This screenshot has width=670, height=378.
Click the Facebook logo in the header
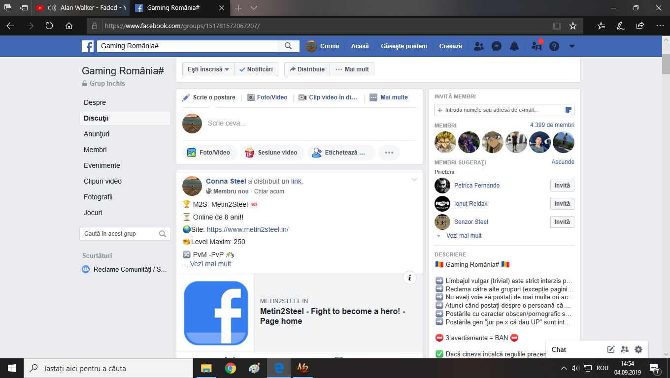[88, 46]
